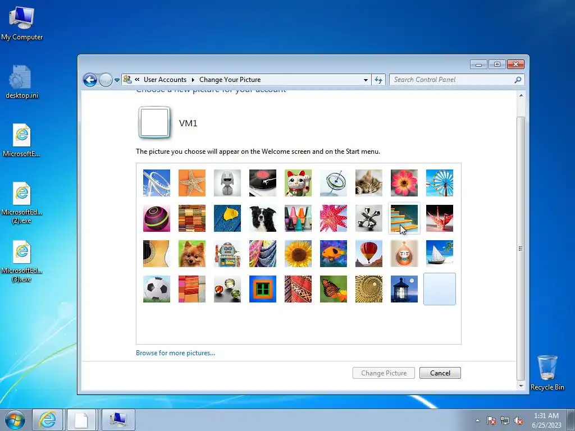Click Browse for more pictures link
This screenshot has height=431, width=575.
click(x=175, y=353)
